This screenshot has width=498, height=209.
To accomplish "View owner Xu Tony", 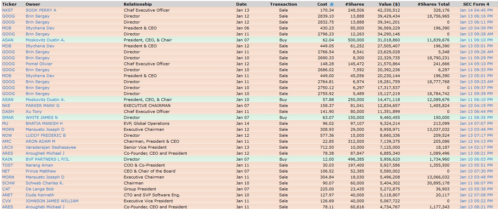I will pyautogui.click(x=34, y=112).
